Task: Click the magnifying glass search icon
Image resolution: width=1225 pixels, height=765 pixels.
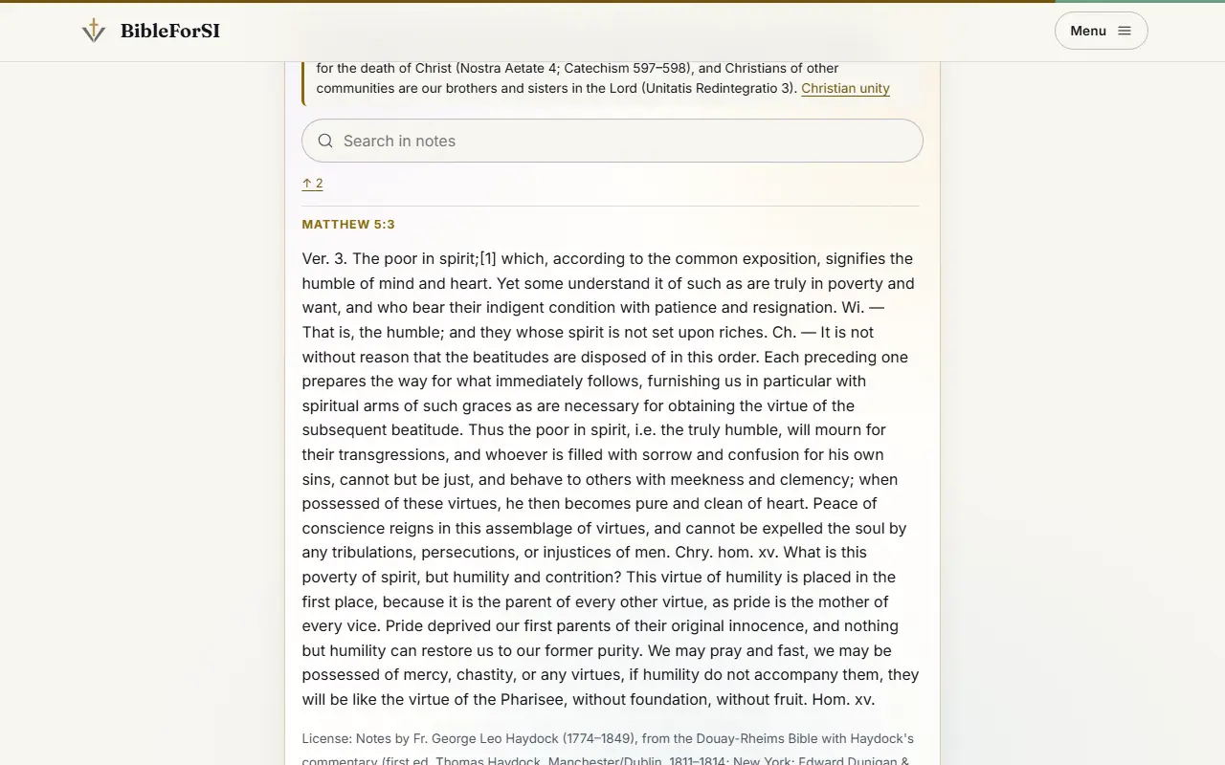Action: [325, 141]
